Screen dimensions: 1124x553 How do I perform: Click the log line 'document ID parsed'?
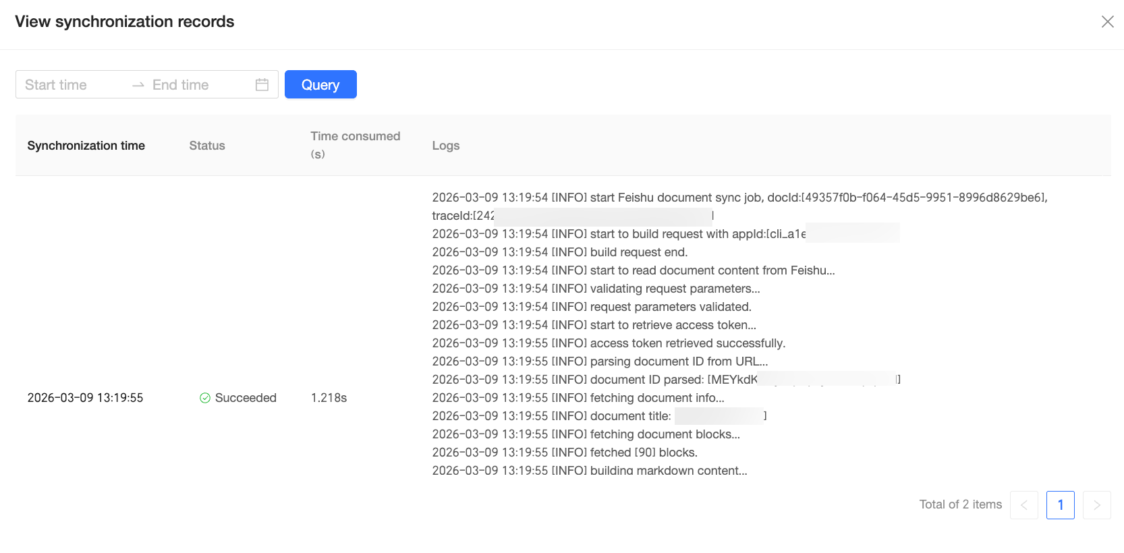pyautogui.click(x=666, y=380)
